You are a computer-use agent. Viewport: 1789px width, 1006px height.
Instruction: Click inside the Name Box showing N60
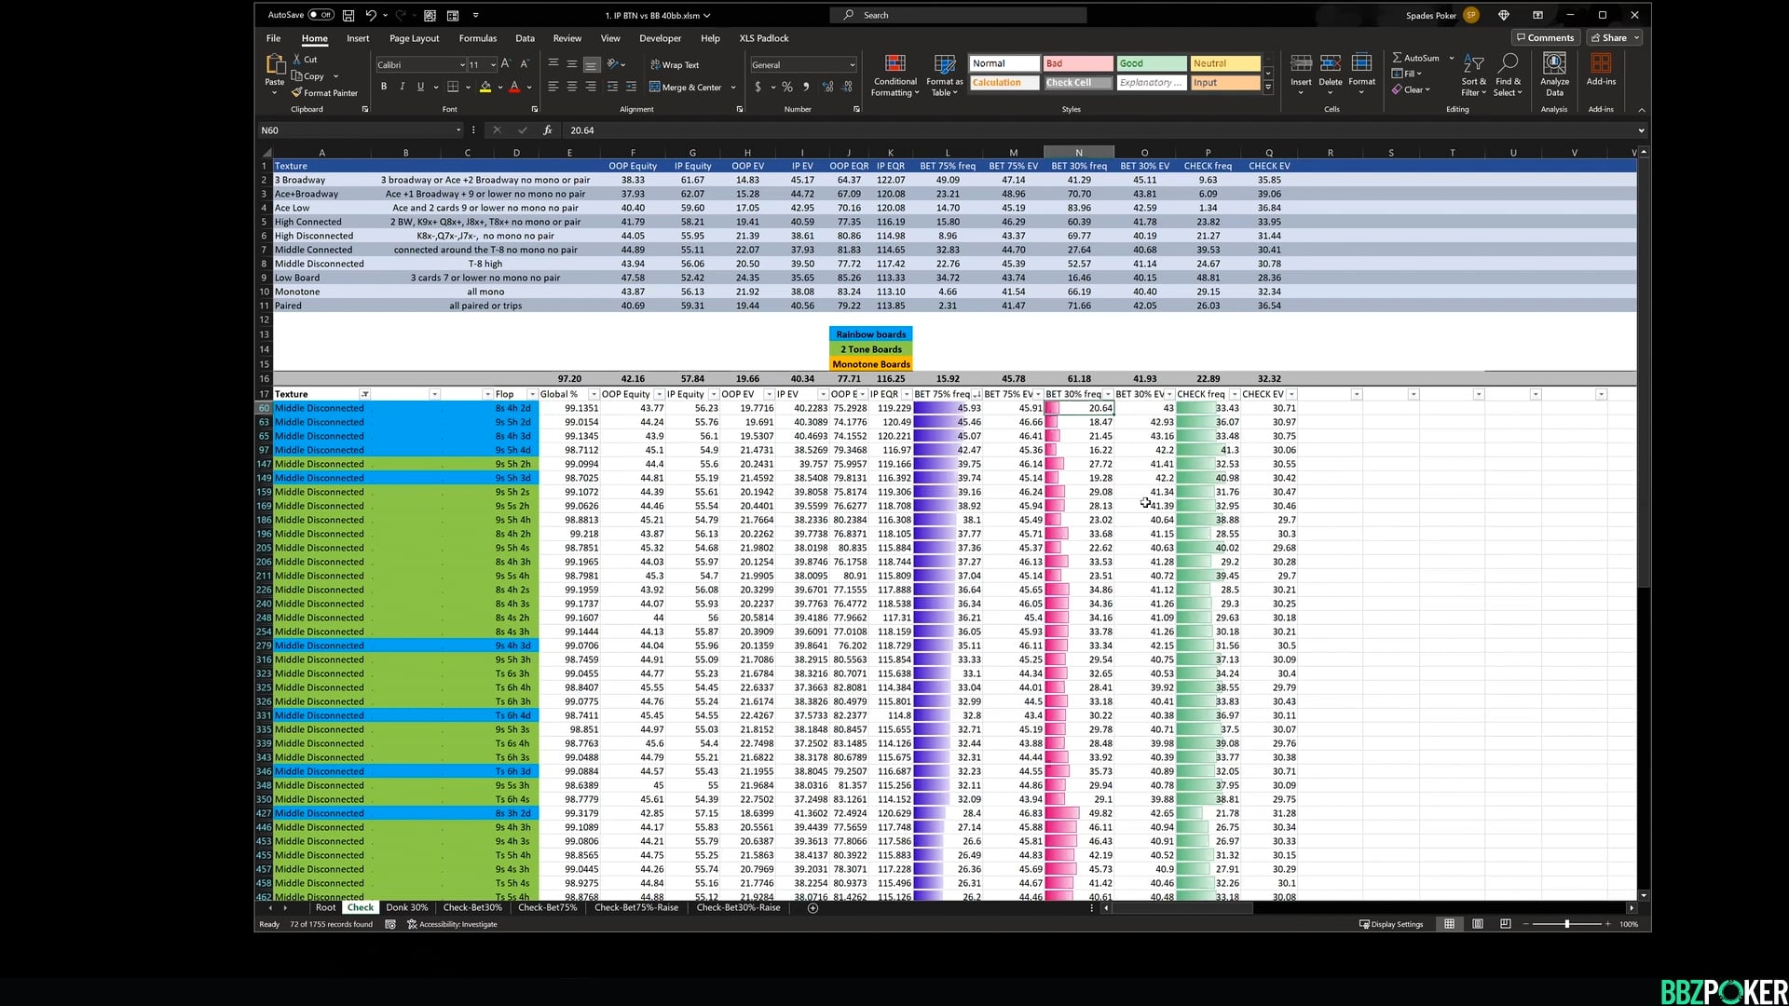point(354,130)
